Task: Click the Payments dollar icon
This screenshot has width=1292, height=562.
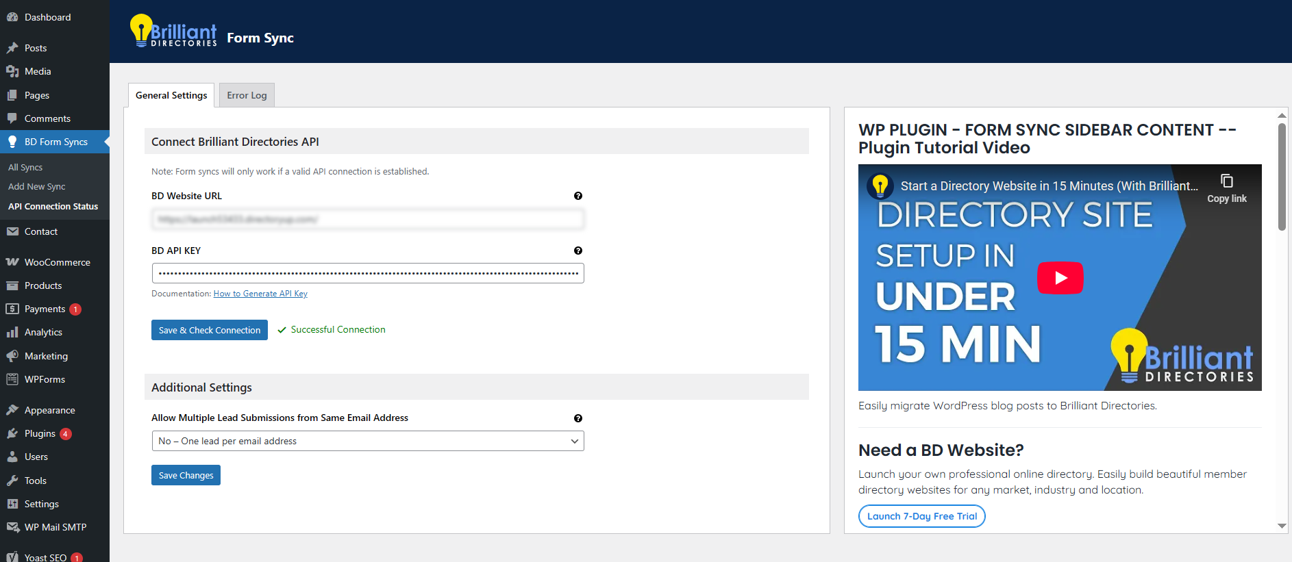Action: 12,309
